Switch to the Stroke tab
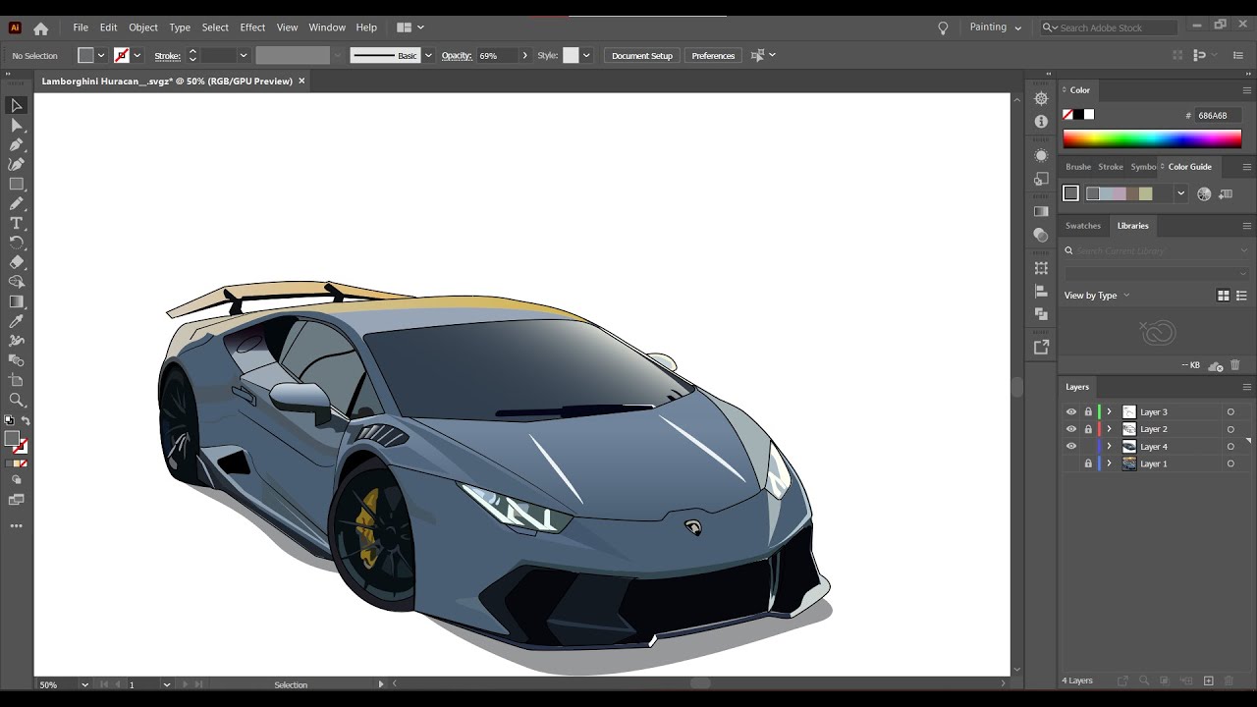Viewport: 1257px width, 707px height. [1111, 167]
